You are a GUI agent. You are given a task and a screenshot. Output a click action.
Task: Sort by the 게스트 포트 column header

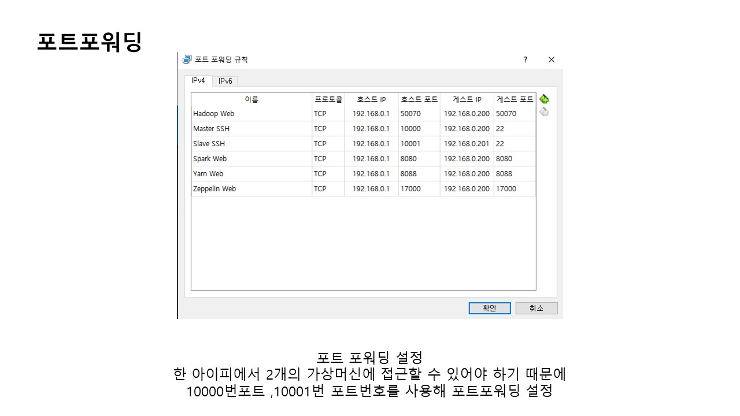tap(515, 99)
